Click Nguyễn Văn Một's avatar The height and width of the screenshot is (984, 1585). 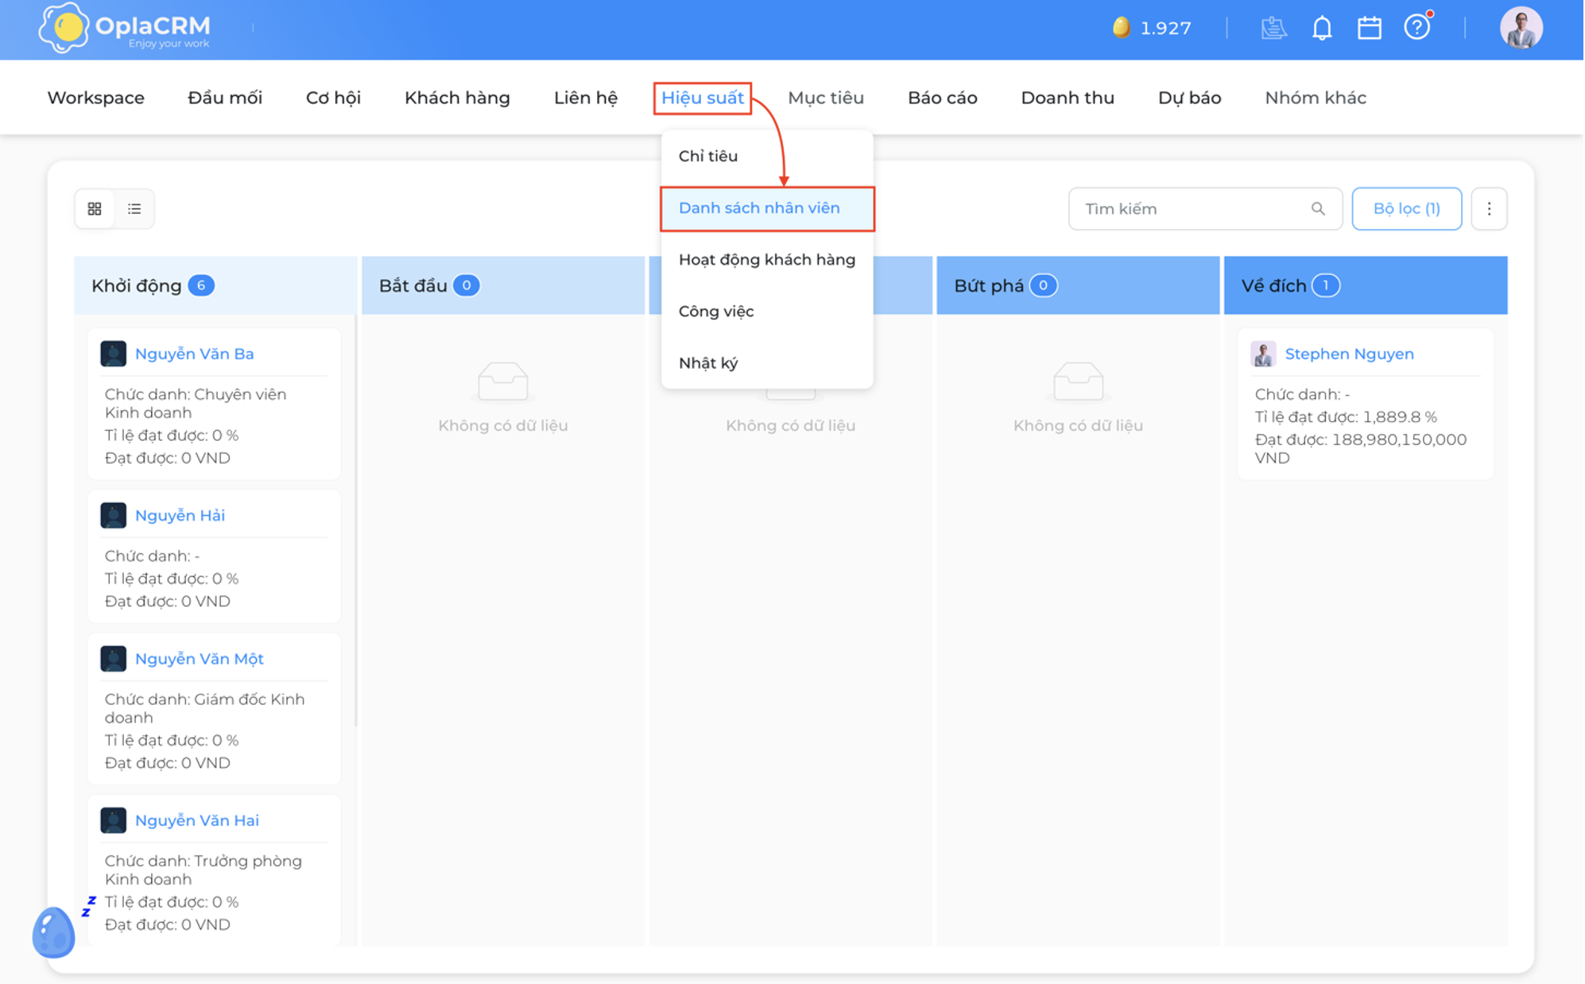pyautogui.click(x=113, y=658)
